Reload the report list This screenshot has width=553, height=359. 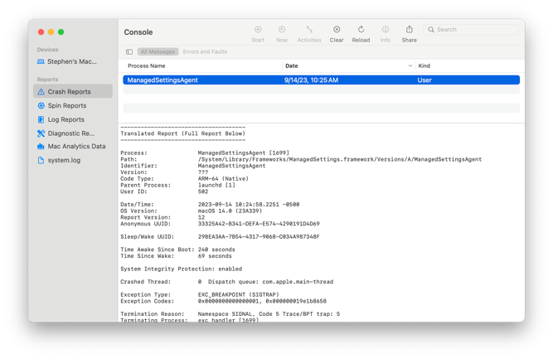coord(361,30)
